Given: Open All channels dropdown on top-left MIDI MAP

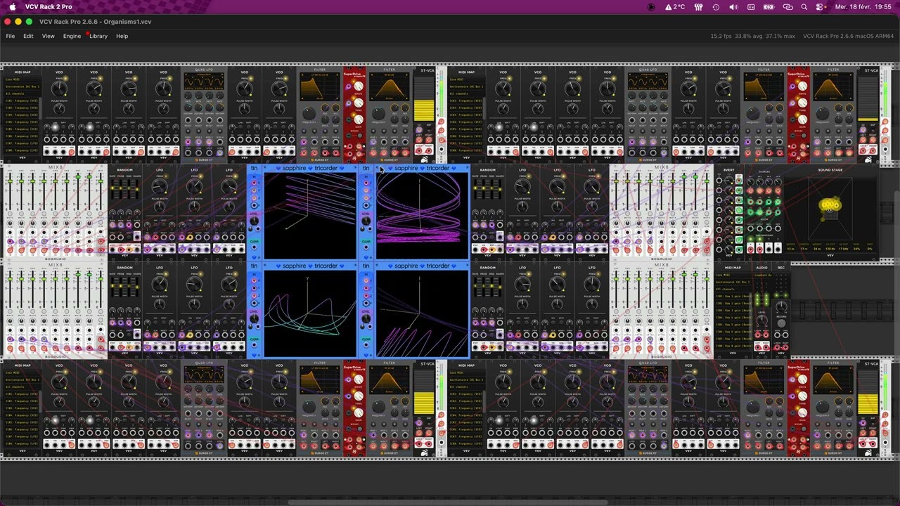Looking at the screenshot, I should (22, 93).
